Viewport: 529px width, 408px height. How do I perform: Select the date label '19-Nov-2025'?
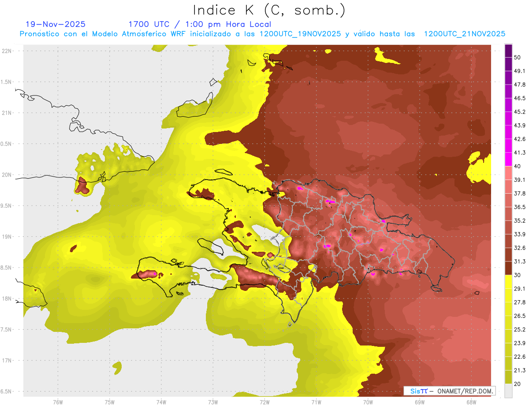pos(56,24)
